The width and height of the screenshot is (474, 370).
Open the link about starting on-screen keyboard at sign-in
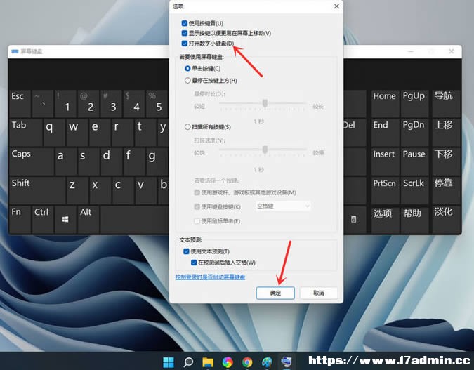(x=210, y=277)
